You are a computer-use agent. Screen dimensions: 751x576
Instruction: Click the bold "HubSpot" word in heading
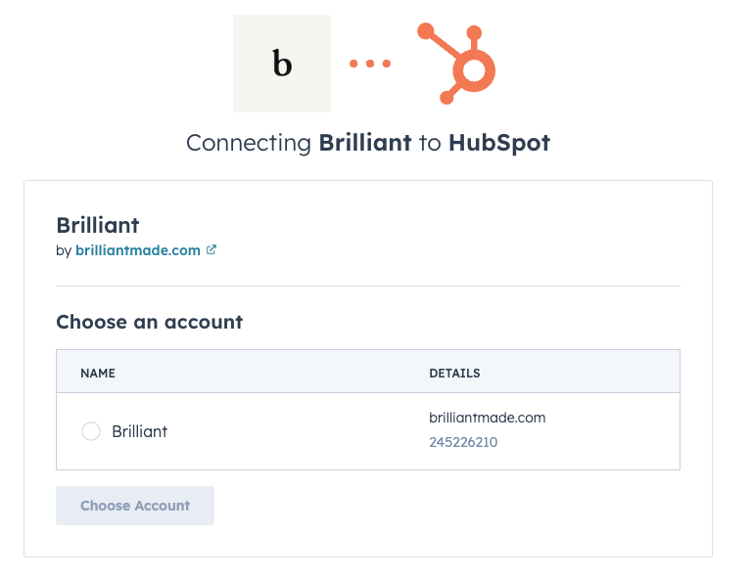[x=499, y=143]
